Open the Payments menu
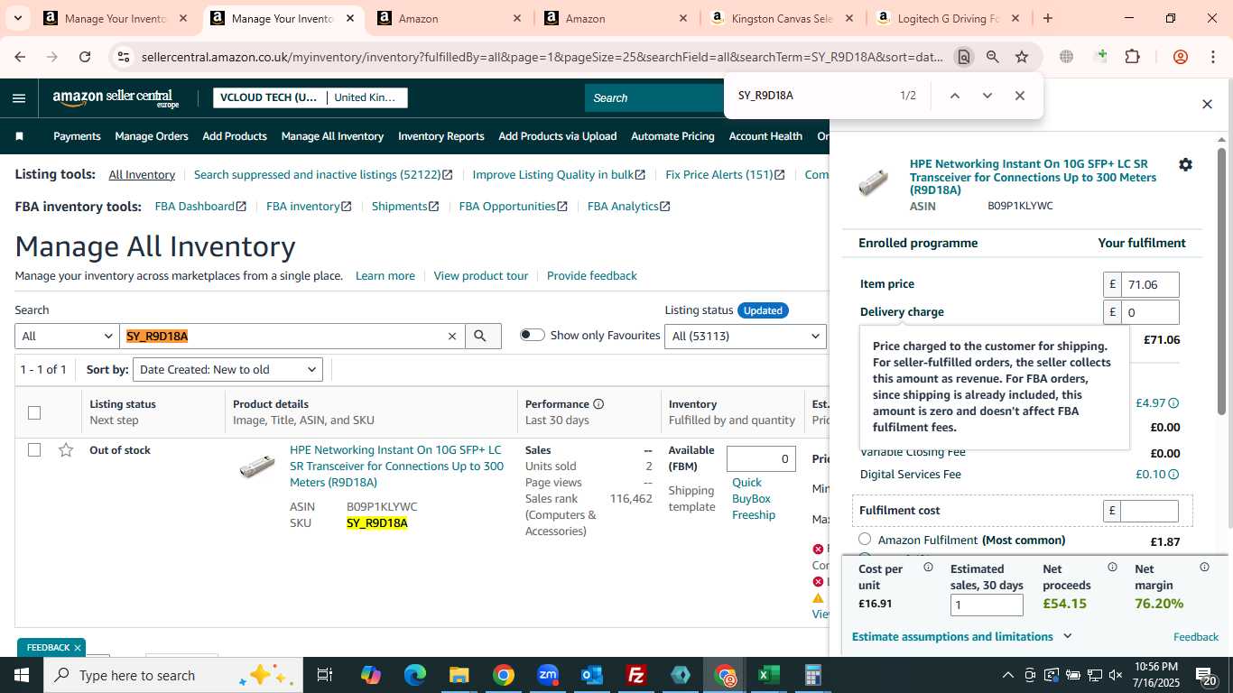The height and width of the screenshot is (693, 1233). 77,136
